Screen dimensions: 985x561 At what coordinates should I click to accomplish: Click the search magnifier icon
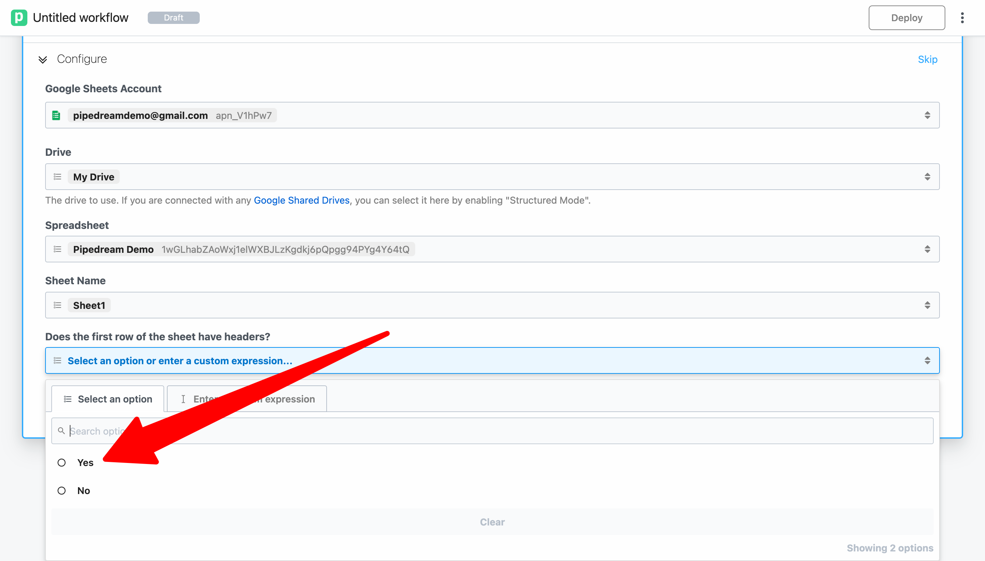point(61,430)
